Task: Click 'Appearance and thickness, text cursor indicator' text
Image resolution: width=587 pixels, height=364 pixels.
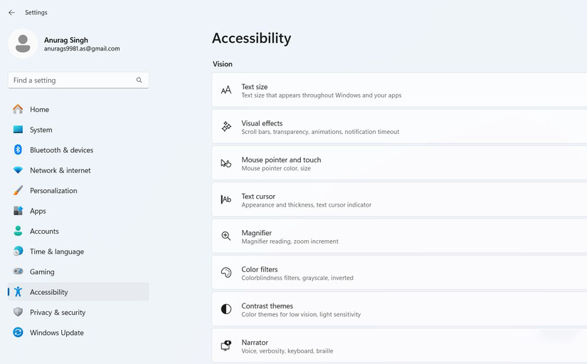Action: (x=306, y=204)
